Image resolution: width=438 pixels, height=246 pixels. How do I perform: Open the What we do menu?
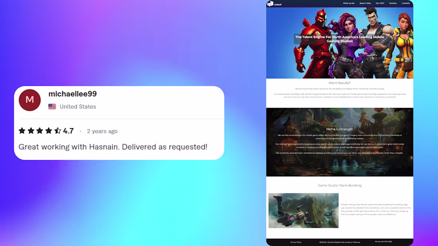[349, 3]
